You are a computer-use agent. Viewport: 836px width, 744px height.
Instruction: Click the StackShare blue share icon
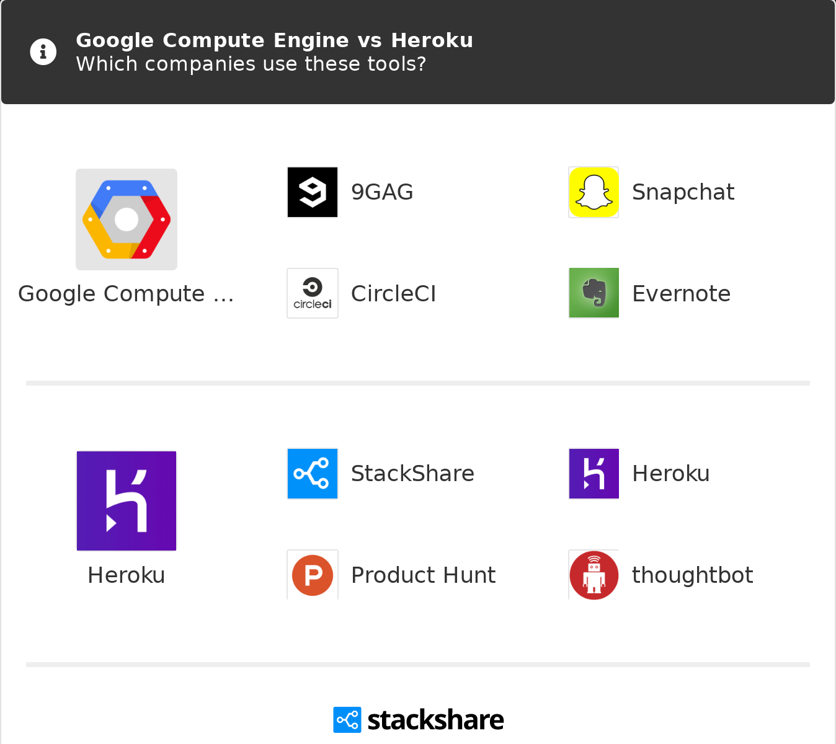tap(313, 474)
